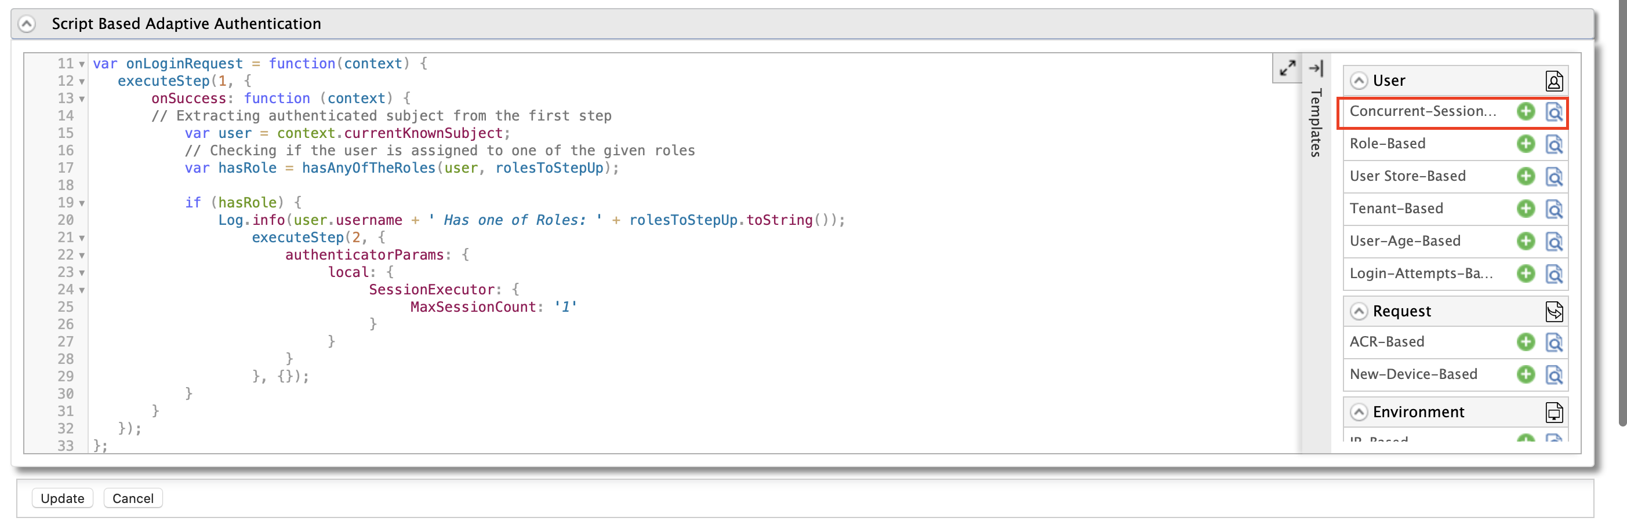This screenshot has width=1627, height=525.
Task: View Role-Based template details
Action: coord(1554,144)
